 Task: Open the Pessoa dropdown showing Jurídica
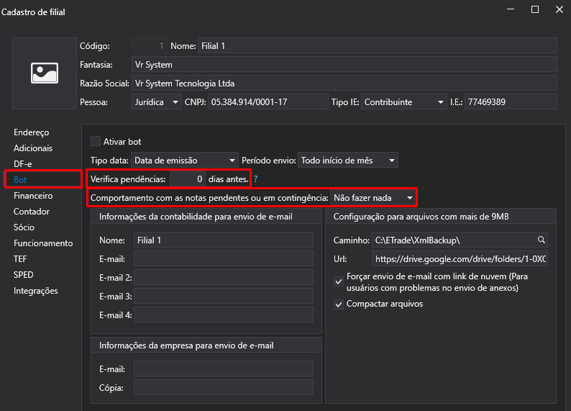(x=156, y=102)
